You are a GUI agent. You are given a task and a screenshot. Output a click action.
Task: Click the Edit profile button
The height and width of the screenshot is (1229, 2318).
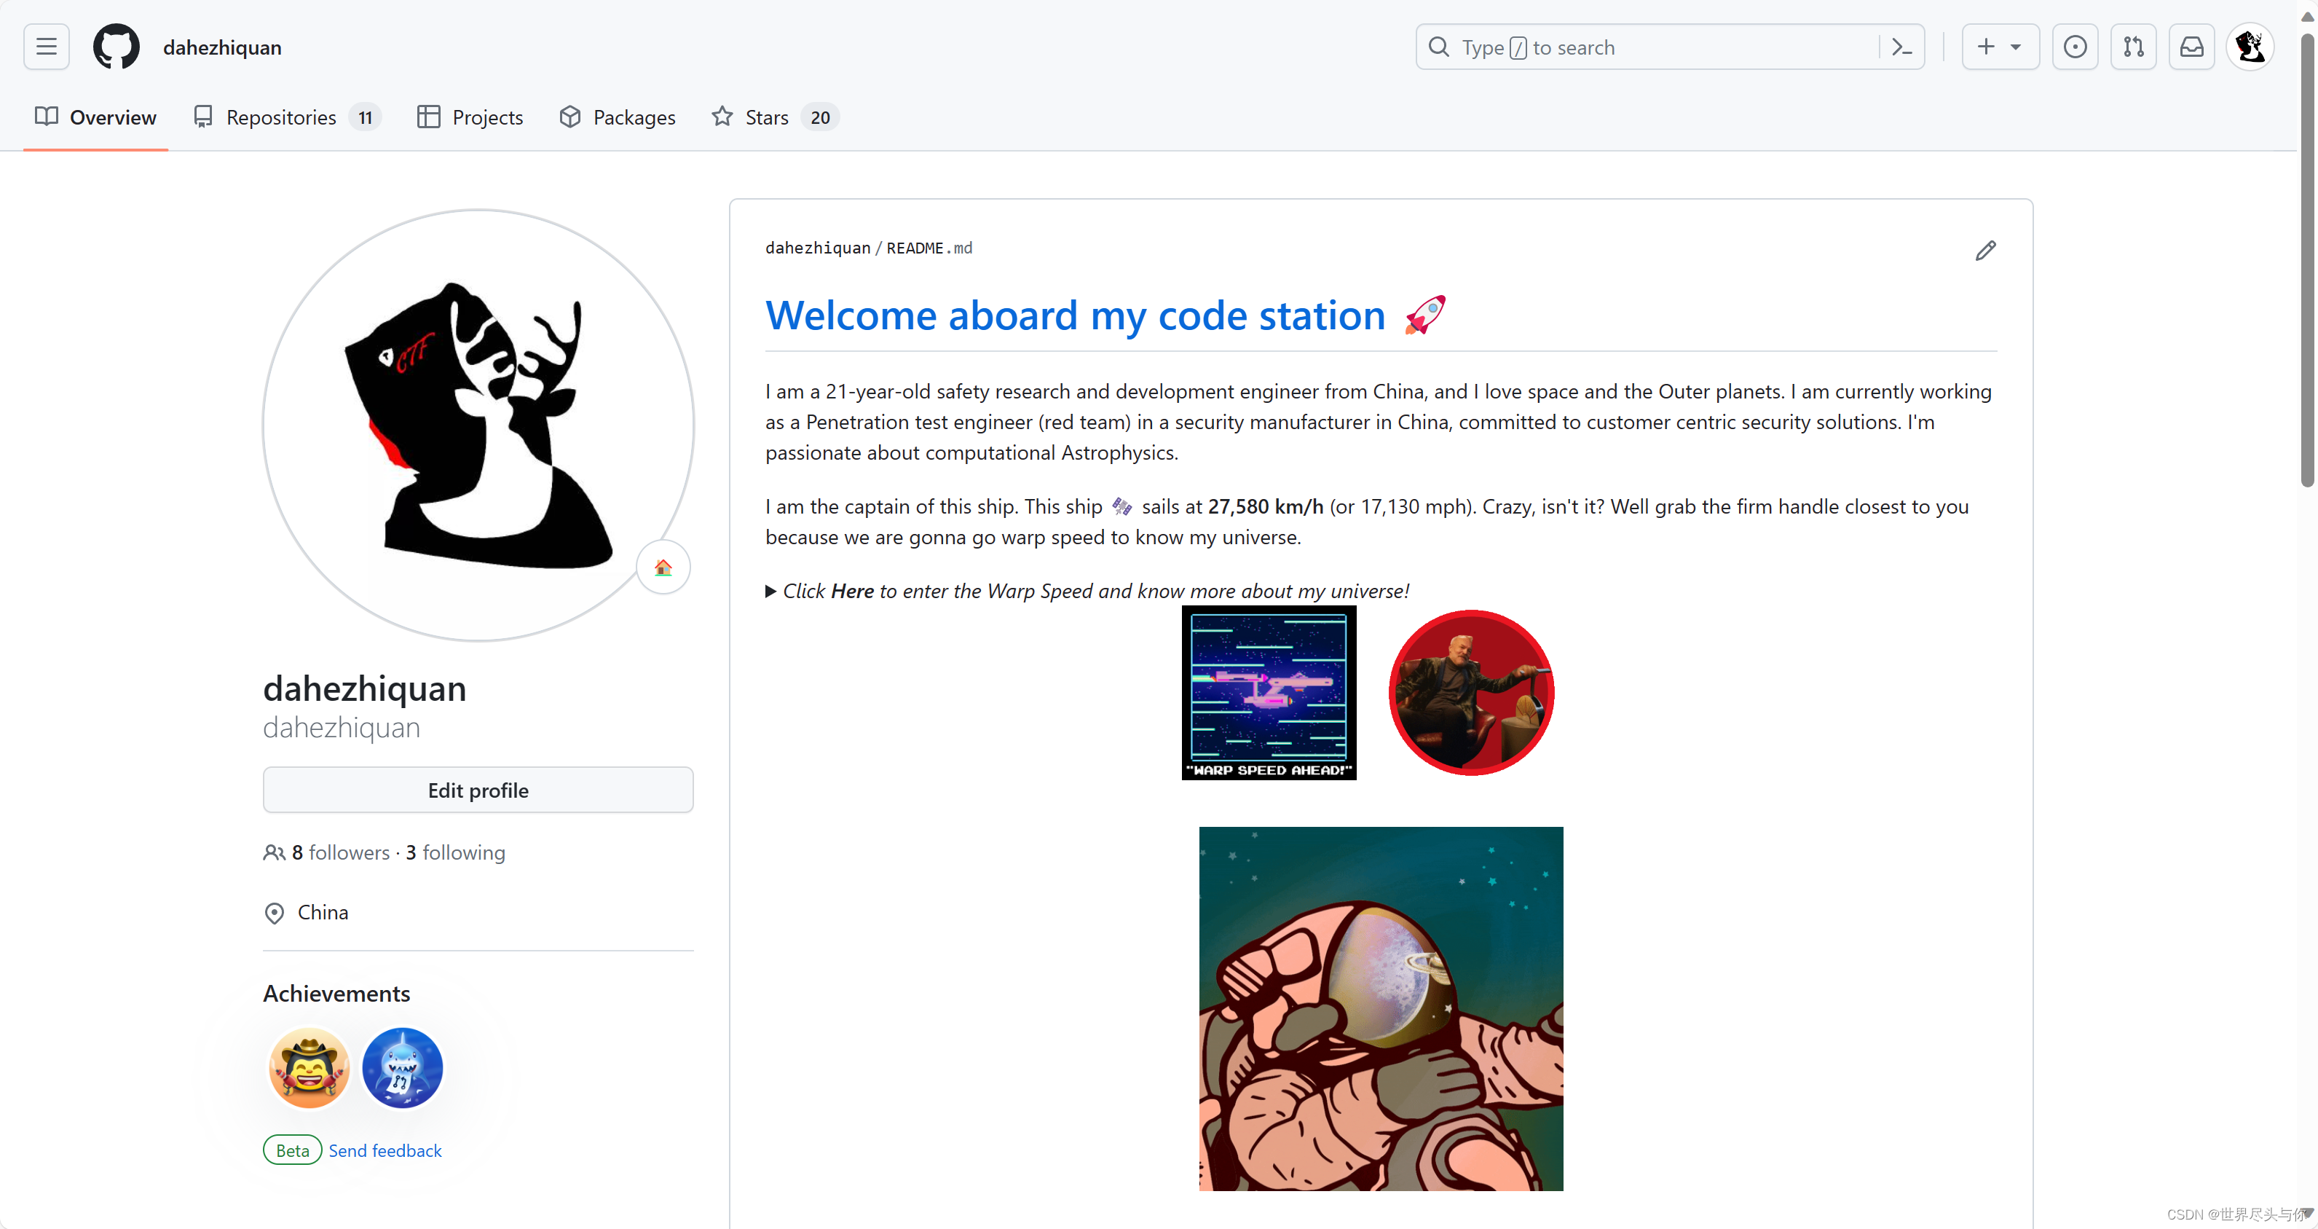coord(478,790)
